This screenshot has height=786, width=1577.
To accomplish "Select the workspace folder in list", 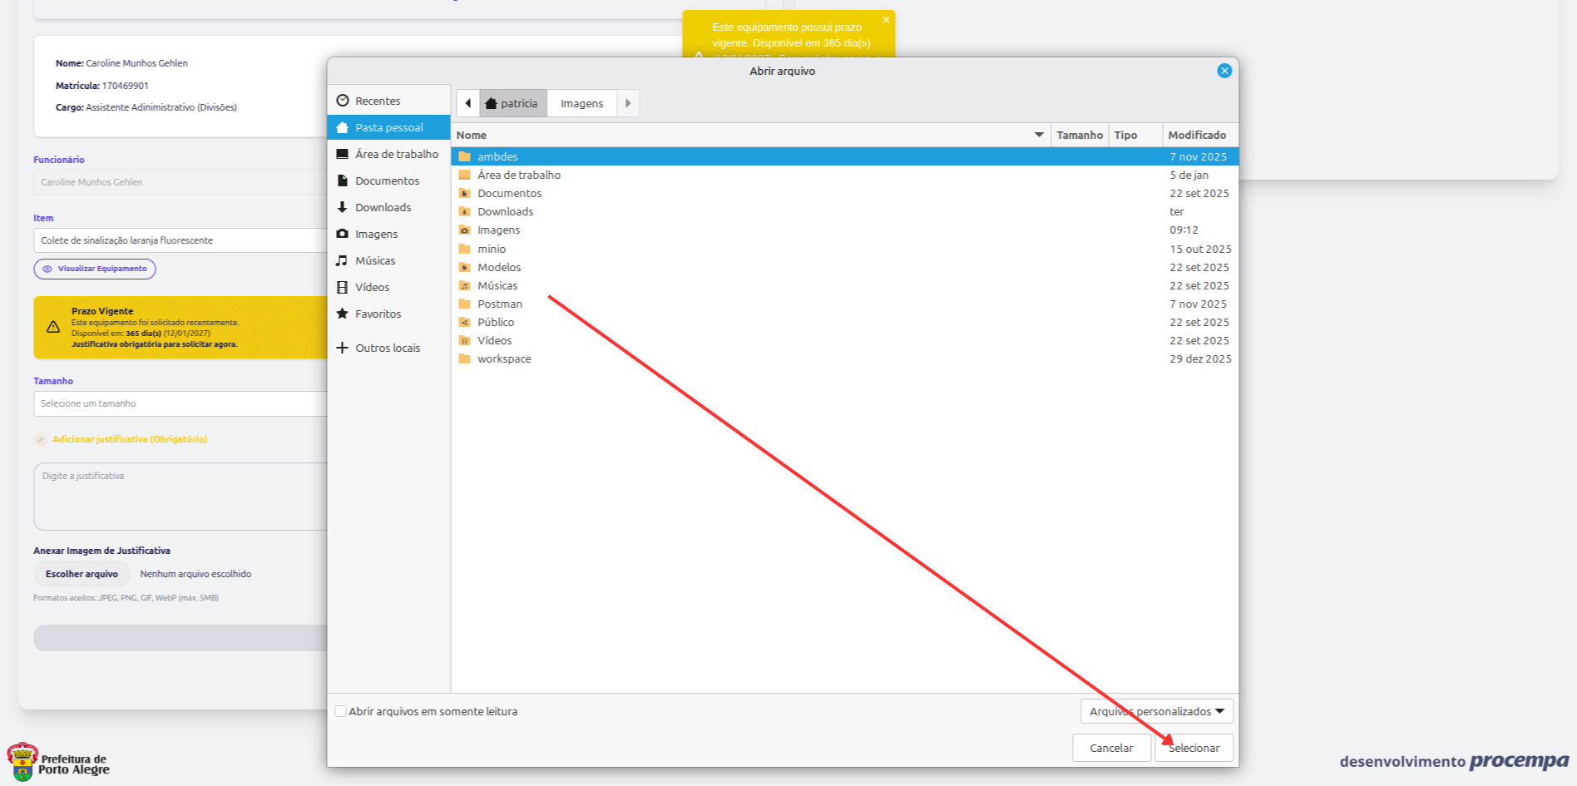I will click(504, 358).
